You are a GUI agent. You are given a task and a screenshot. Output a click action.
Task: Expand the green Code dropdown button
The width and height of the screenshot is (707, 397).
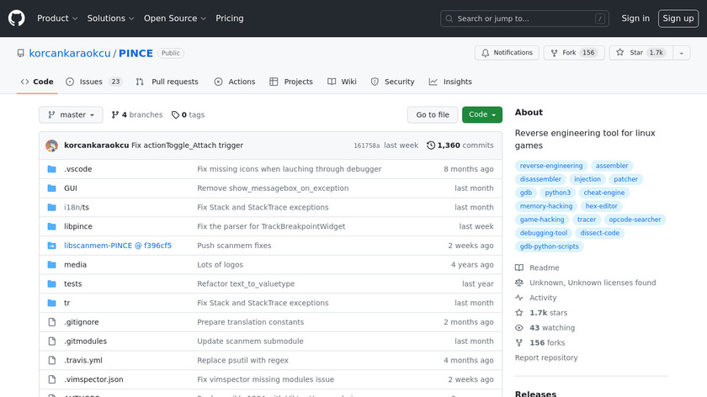click(482, 115)
